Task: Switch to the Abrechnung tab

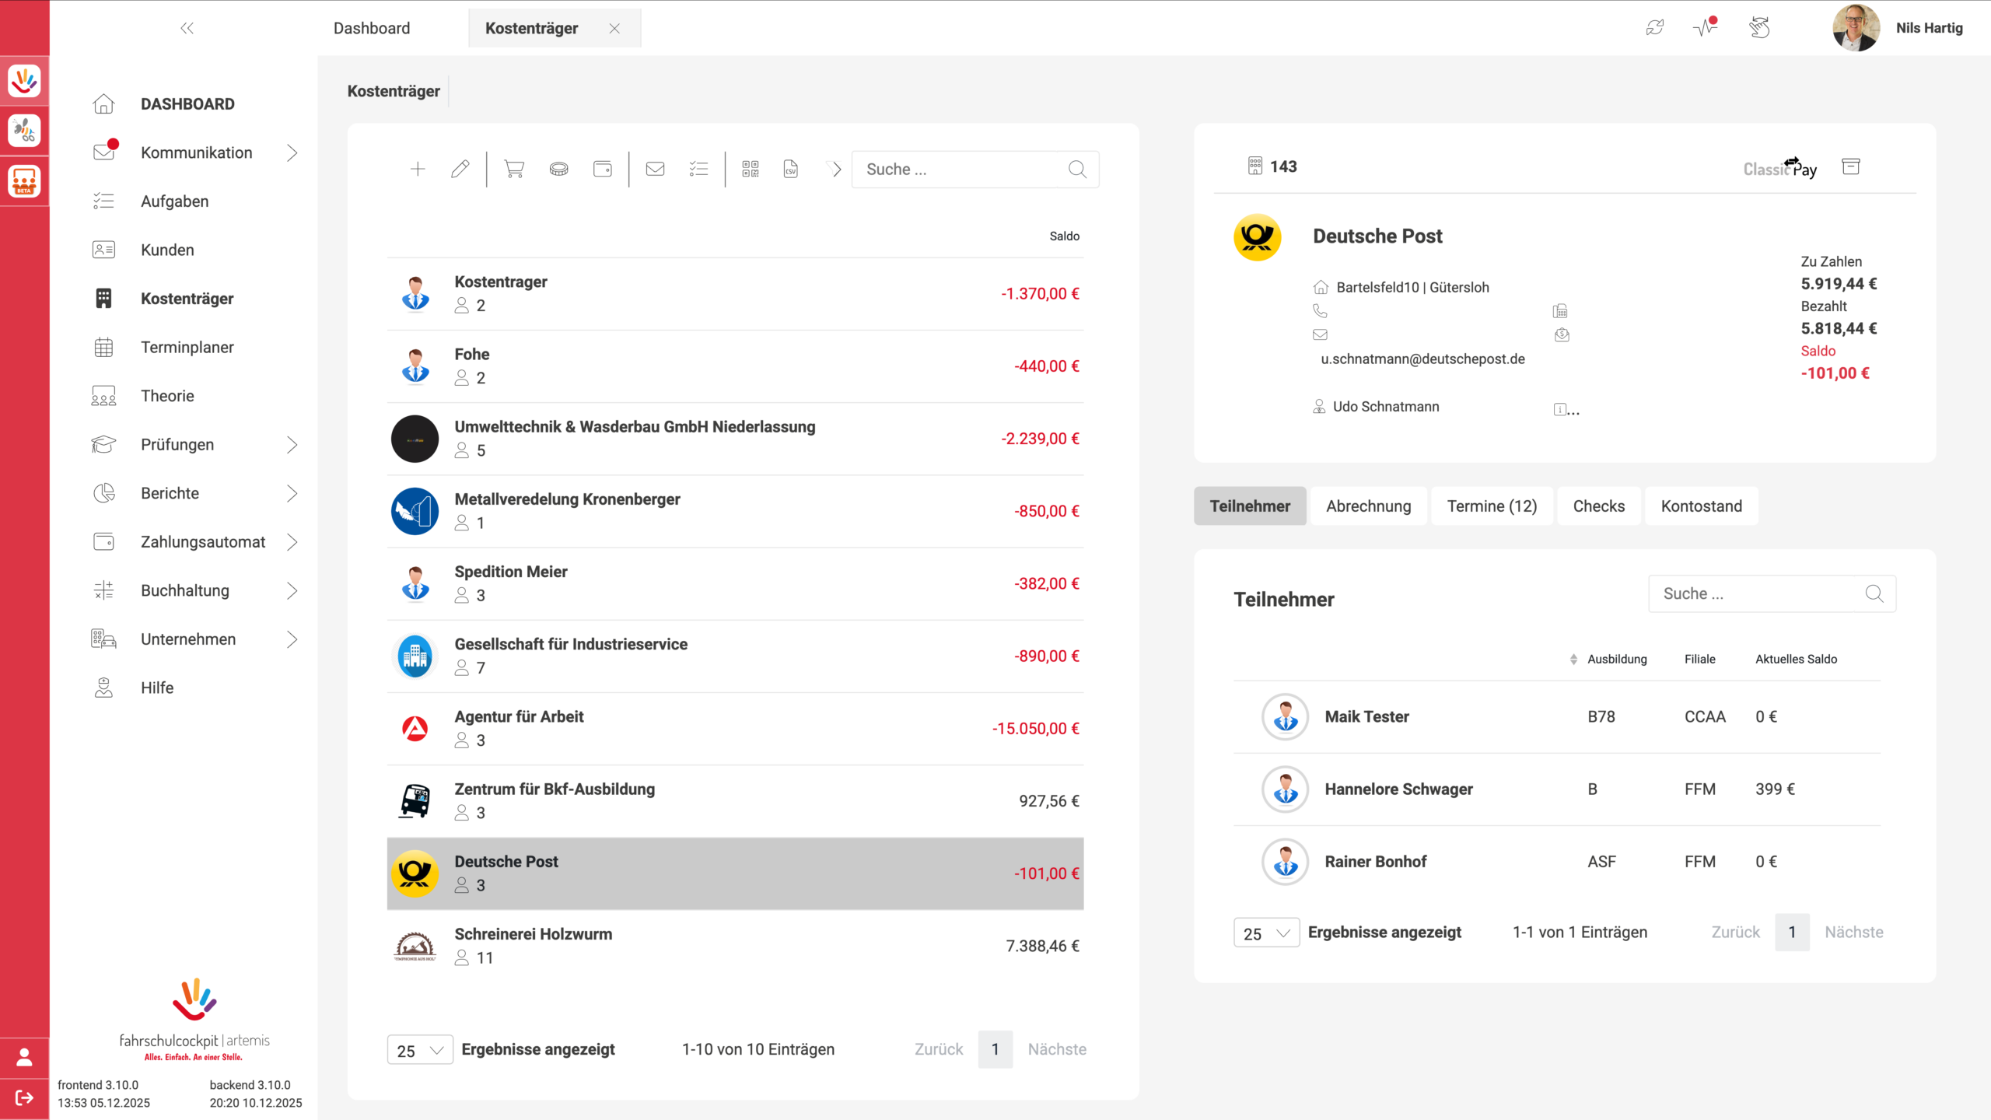Action: (1368, 506)
